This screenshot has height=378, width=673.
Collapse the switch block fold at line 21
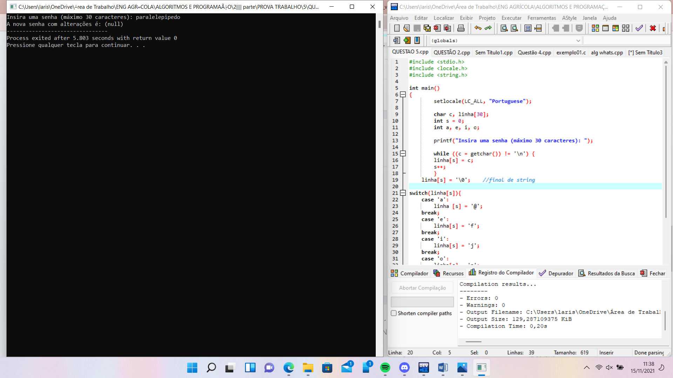(403, 193)
